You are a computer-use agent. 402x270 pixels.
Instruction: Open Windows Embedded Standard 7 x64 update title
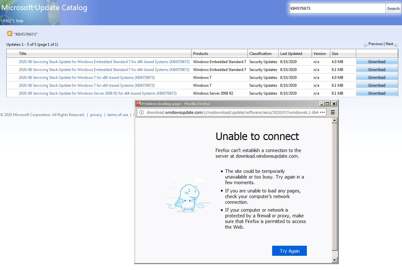point(104,70)
